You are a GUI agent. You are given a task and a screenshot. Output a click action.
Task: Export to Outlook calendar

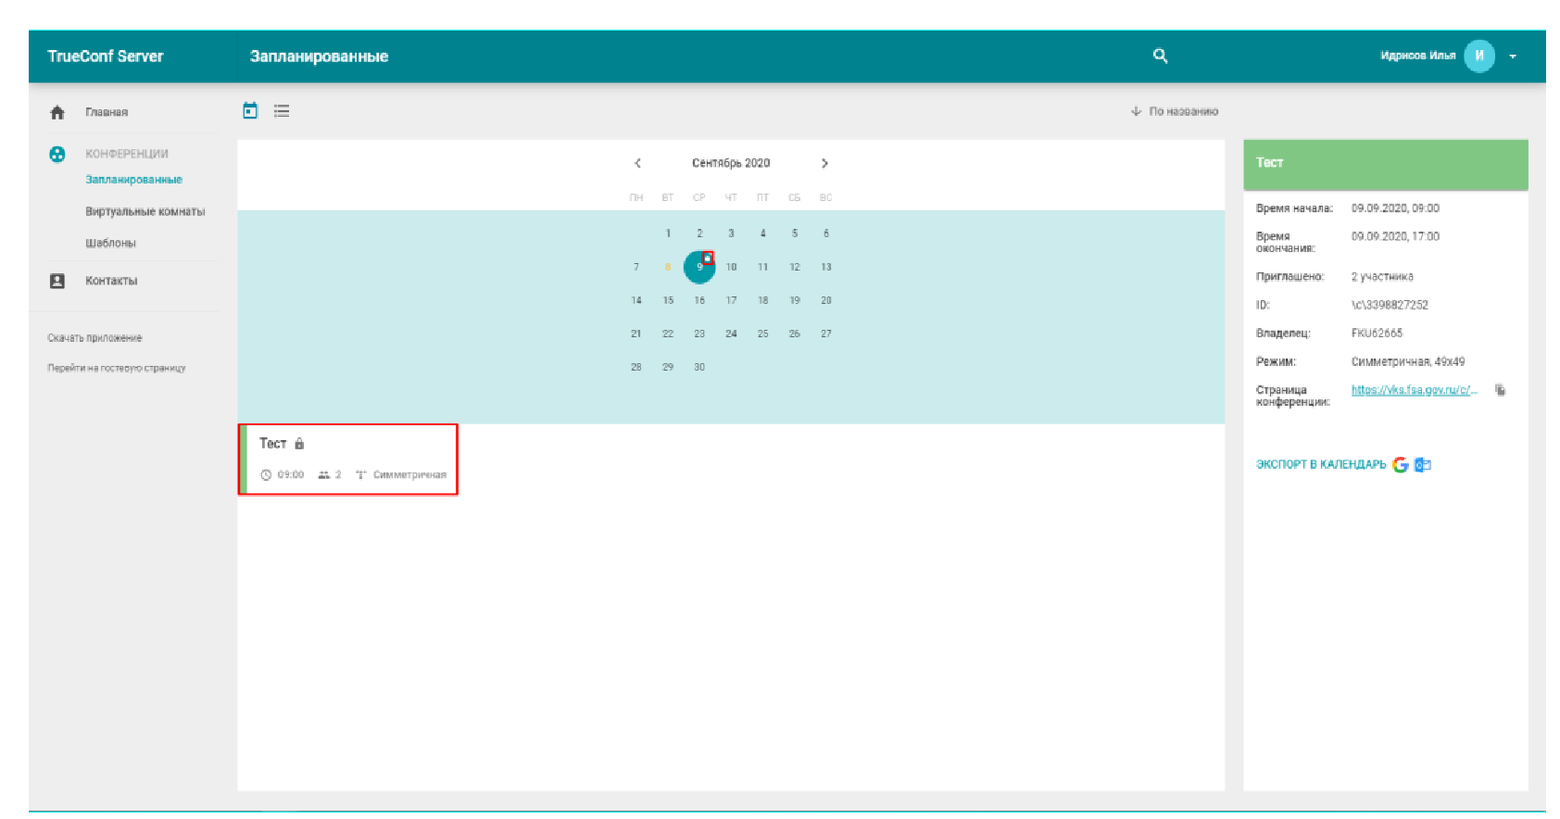[1423, 464]
